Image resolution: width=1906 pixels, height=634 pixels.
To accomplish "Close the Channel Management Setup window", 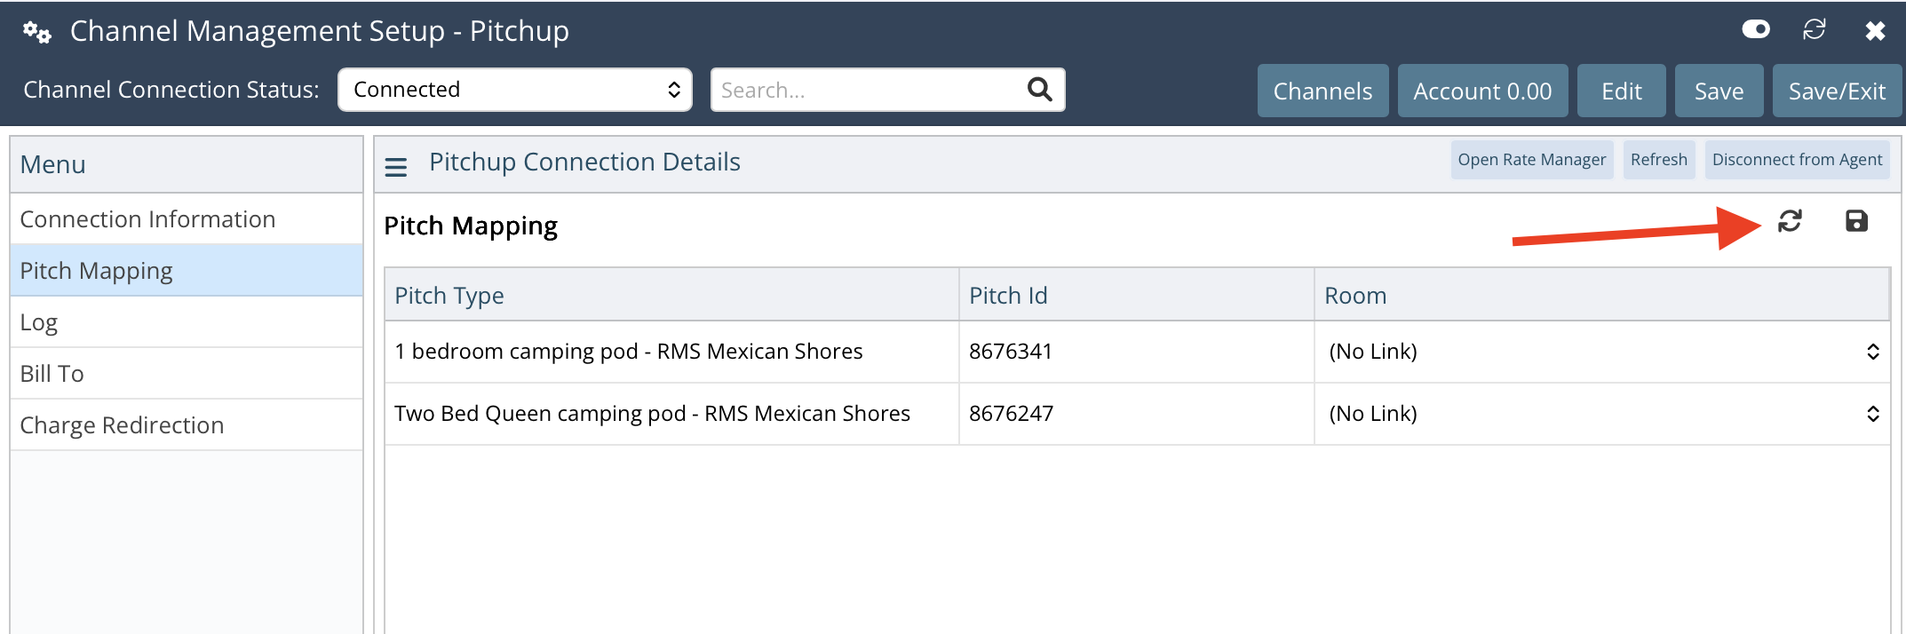I will [x=1875, y=30].
